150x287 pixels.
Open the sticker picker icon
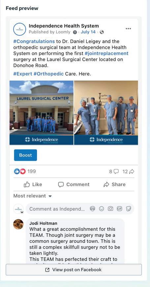129,209
